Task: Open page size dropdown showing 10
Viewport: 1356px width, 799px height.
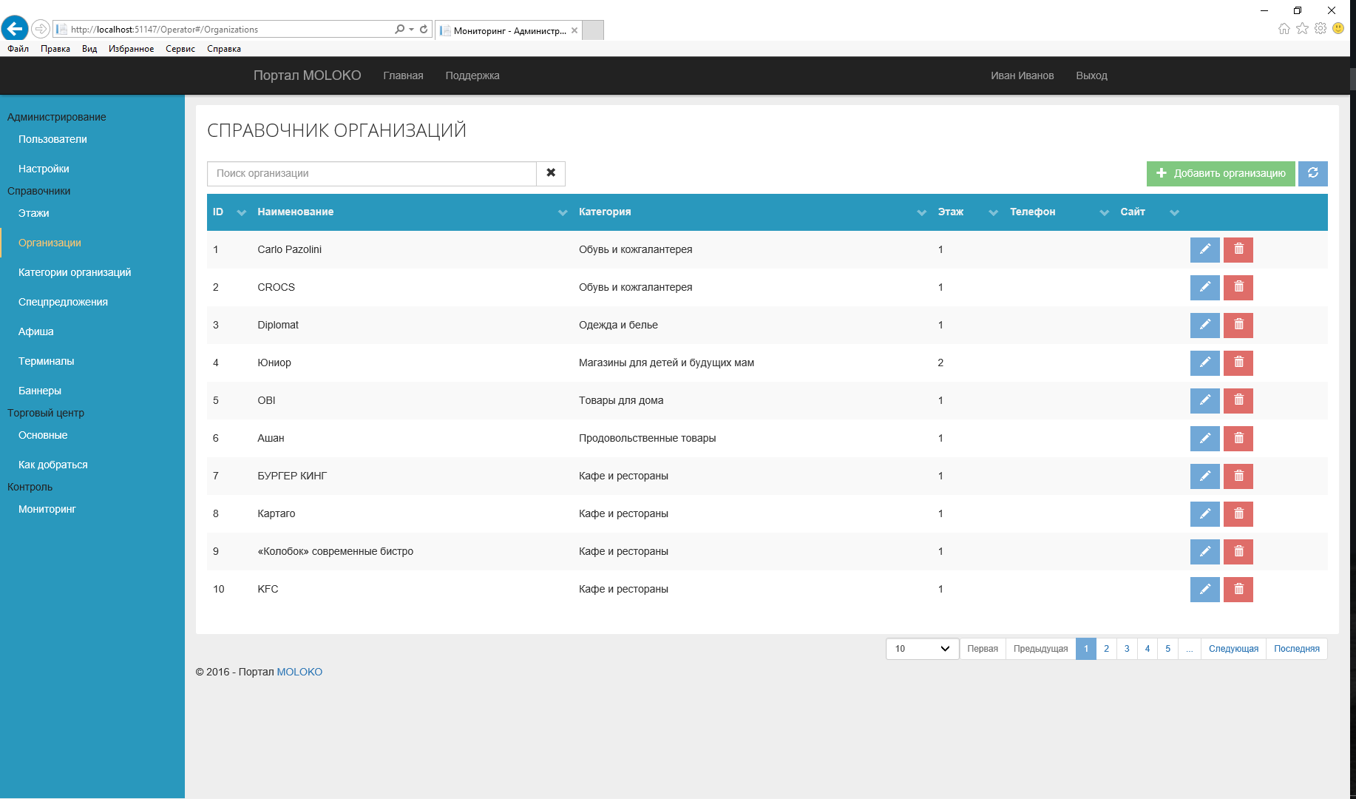Action: pyautogui.click(x=922, y=649)
